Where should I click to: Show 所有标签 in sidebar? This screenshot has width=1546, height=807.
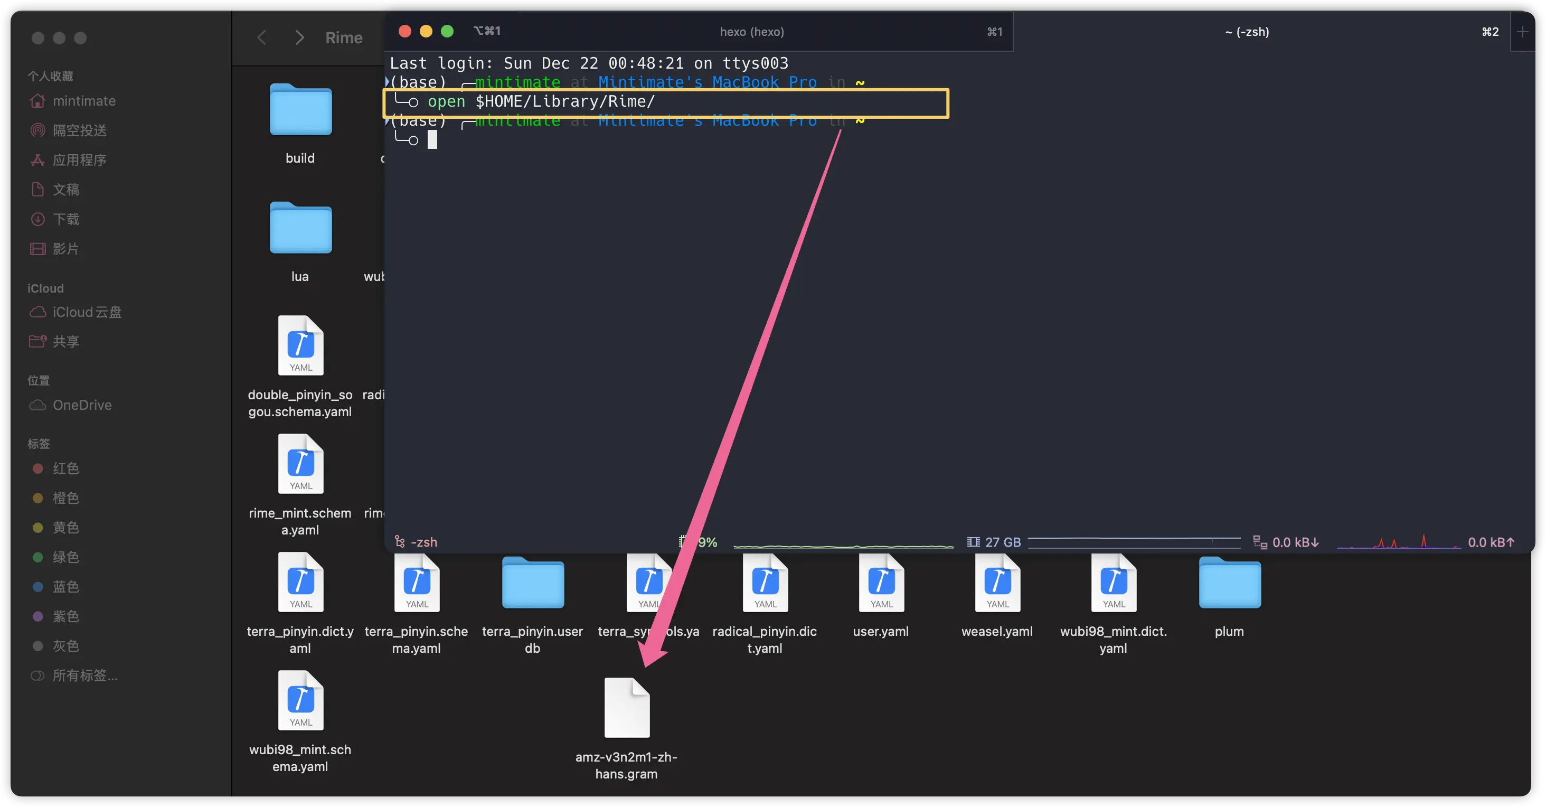(74, 675)
